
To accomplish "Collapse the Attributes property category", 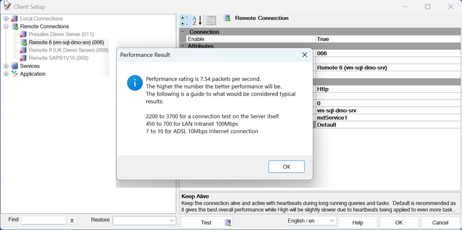I will [x=183, y=46].
